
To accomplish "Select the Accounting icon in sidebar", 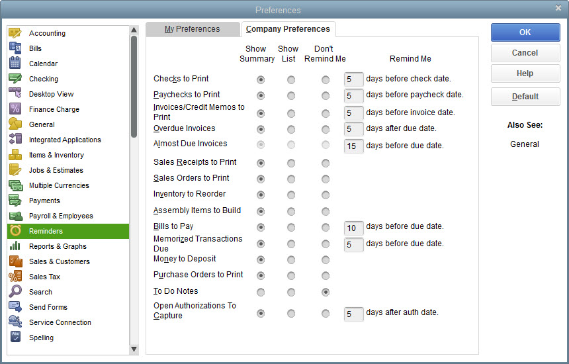I will pos(15,33).
